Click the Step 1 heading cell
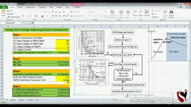 [41, 35]
